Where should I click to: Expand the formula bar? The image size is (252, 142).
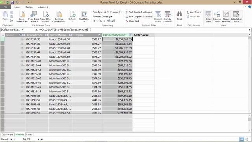point(249,30)
